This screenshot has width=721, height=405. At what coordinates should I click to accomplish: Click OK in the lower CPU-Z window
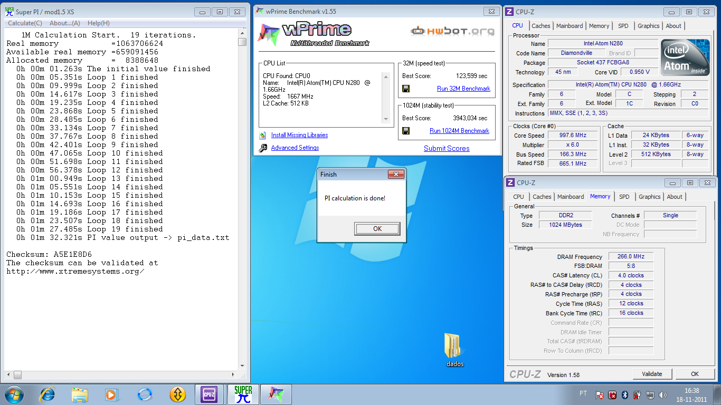pos(695,374)
